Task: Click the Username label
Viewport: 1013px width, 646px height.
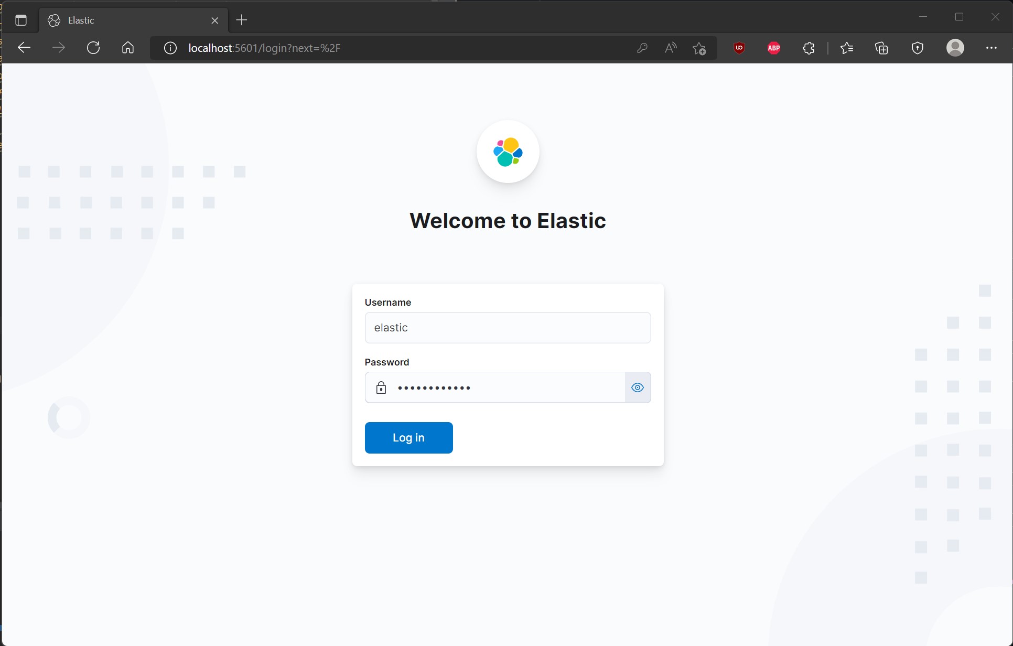Action: click(387, 303)
